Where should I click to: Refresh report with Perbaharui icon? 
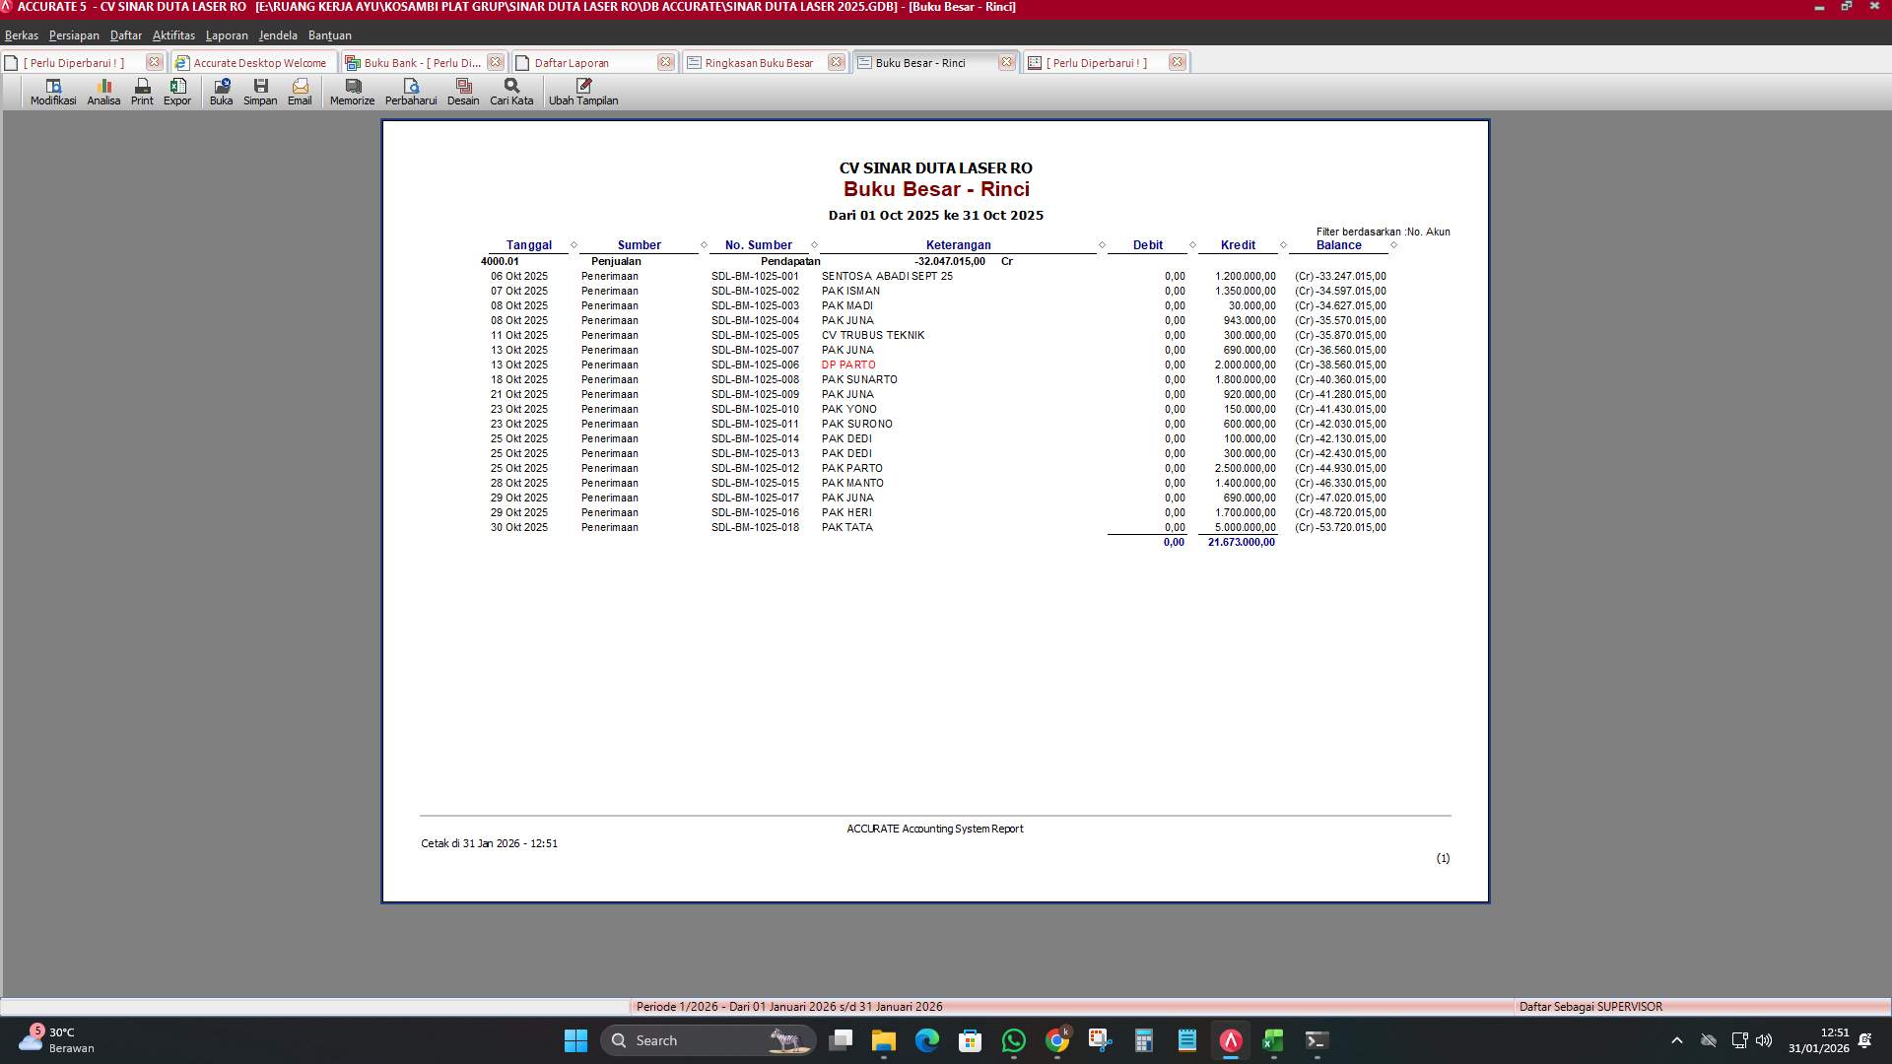411,92
